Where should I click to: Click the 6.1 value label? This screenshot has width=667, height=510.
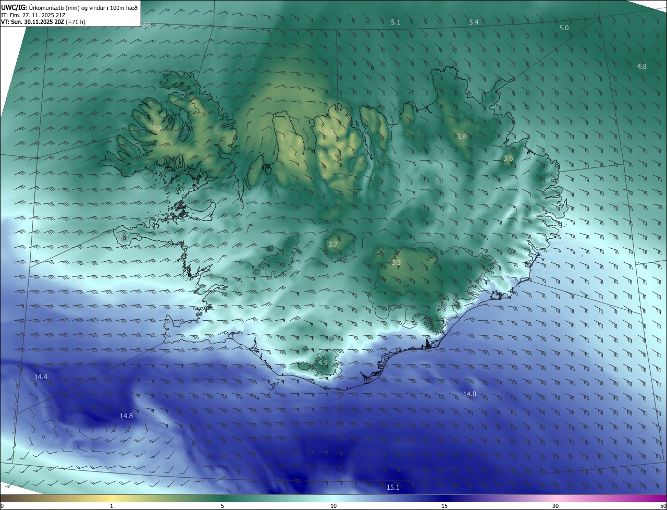point(124,237)
